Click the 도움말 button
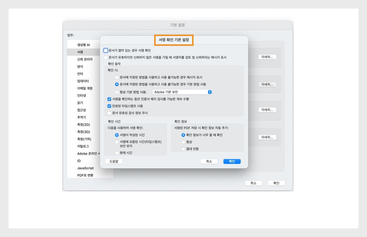The image size is (367, 237). 114,161
